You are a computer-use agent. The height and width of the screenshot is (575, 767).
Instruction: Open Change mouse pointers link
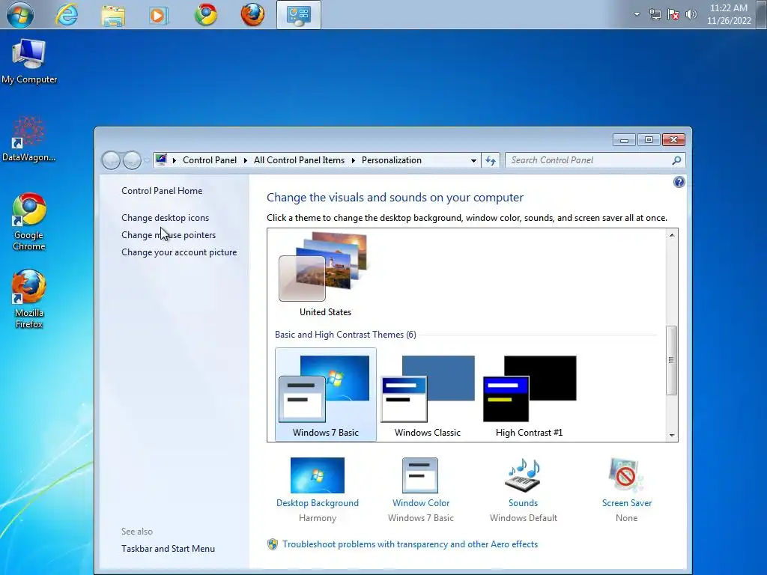[x=169, y=234]
